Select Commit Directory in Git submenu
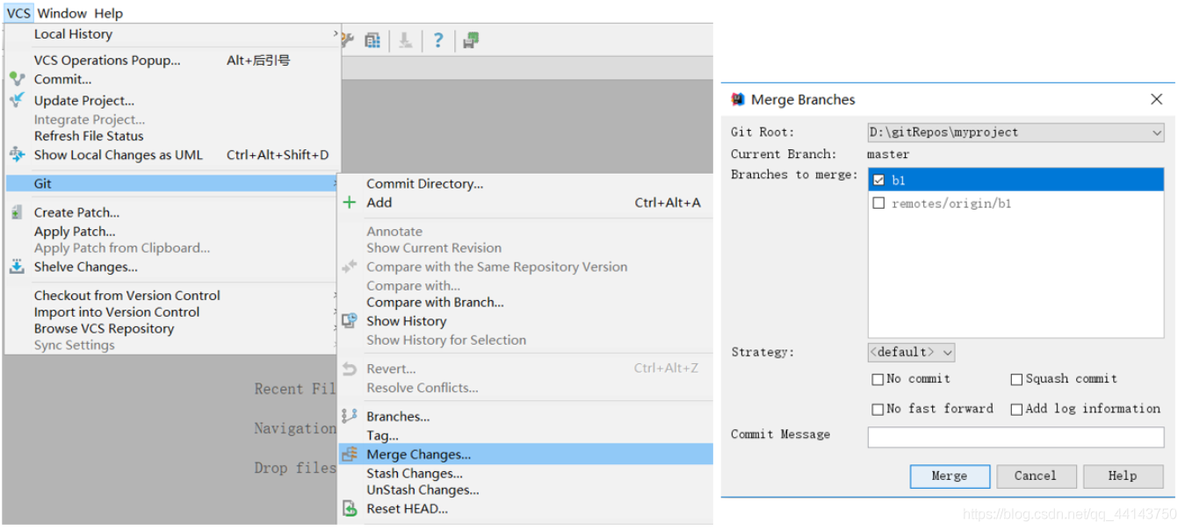This screenshot has width=1185, height=530. (424, 183)
